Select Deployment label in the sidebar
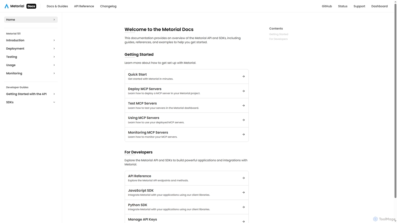Image resolution: width=397 pixels, height=223 pixels. [x=15, y=49]
